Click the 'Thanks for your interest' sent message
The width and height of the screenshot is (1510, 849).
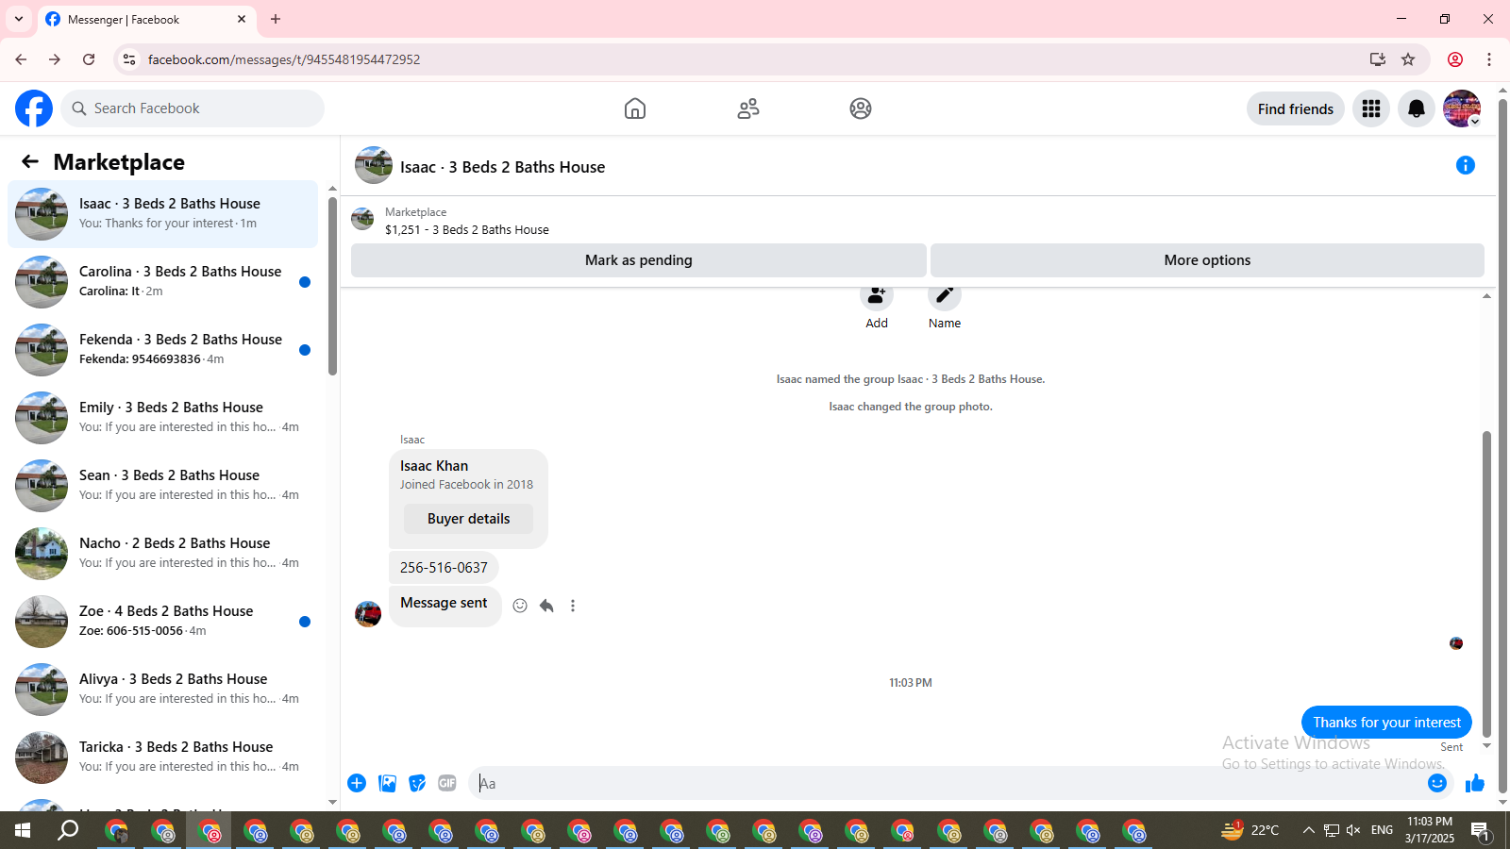pyautogui.click(x=1386, y=723)
